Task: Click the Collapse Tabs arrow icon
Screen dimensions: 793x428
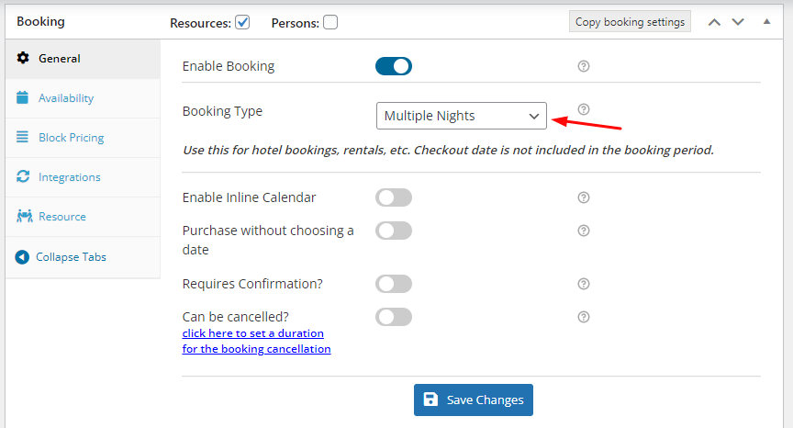Action: [22, 257]
